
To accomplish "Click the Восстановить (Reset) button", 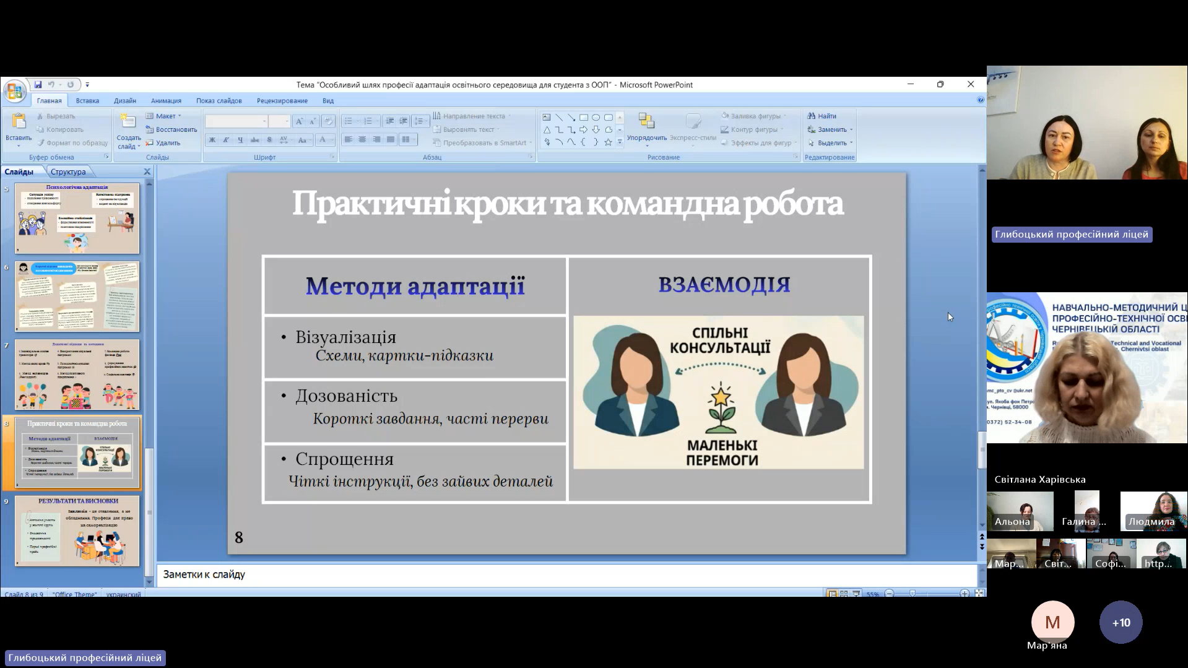I will click(171, 129).
